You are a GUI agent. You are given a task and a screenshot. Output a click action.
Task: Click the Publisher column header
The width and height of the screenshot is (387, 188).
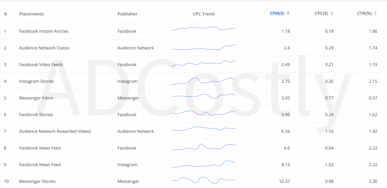127,14
